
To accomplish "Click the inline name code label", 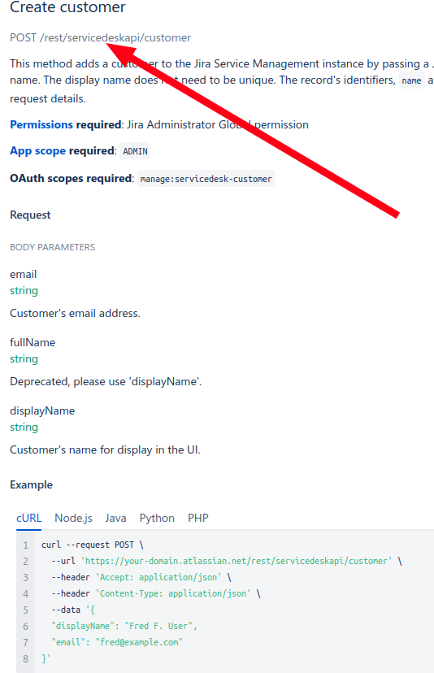I will 411,80.
